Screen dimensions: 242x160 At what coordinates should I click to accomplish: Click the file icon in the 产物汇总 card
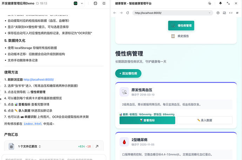(x=12, y=146)
